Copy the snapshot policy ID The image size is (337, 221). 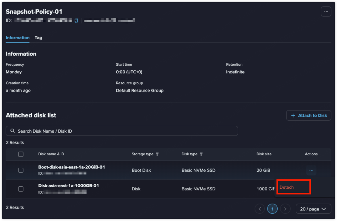pos(76,20)
